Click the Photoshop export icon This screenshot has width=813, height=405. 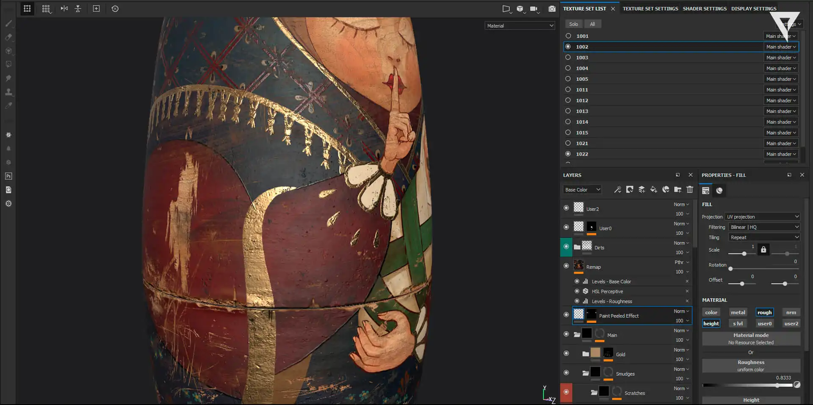point(8,176)
